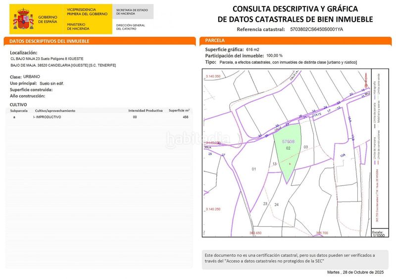Click the 'Tipo:' parcel description line
This screenshot has height=279, width=396.
[x=281, y=62]
